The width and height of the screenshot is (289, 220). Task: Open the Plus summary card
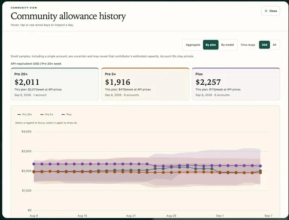tap(236, 84)
